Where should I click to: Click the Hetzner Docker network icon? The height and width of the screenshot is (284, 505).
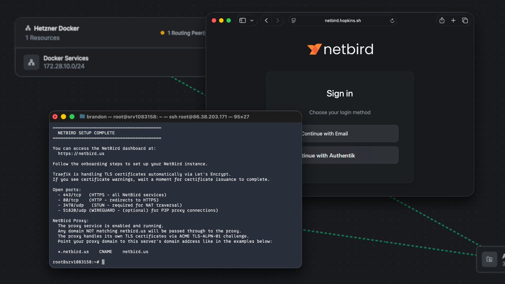pyautogui.click(x=28, y=28)
